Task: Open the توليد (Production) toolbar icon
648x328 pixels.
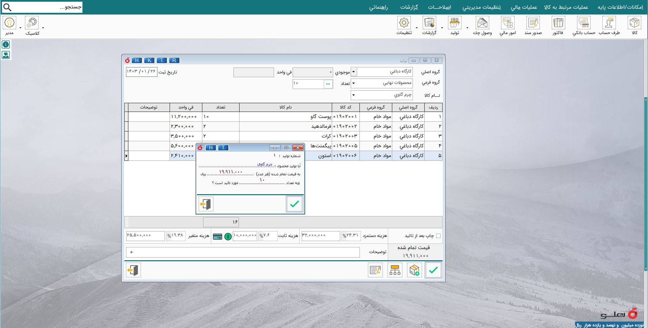Action: pyautogui.click(x=455, y=23)
